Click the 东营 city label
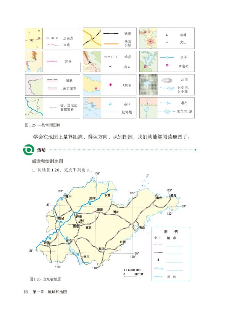Viewport: 229px width, 321px height. (x=108, y=195)
